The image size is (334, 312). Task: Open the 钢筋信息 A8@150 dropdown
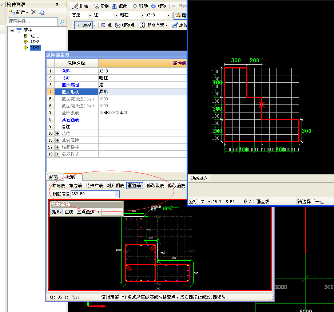coord(117,194)
